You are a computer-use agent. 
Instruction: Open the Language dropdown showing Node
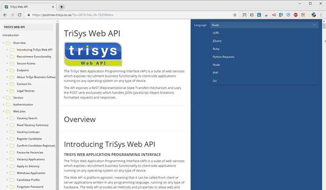pyautogui.click(x=264, y=25)
